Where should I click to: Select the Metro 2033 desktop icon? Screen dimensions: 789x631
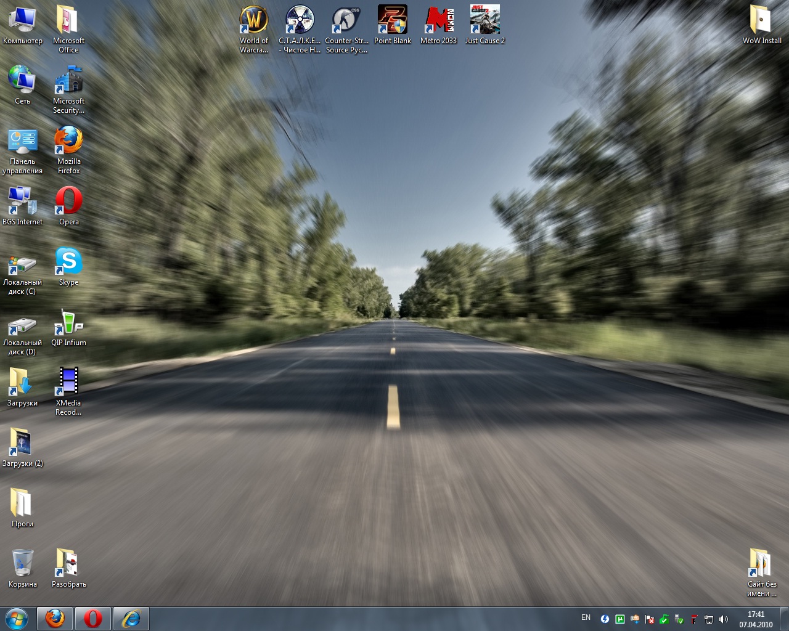[438, 21]
